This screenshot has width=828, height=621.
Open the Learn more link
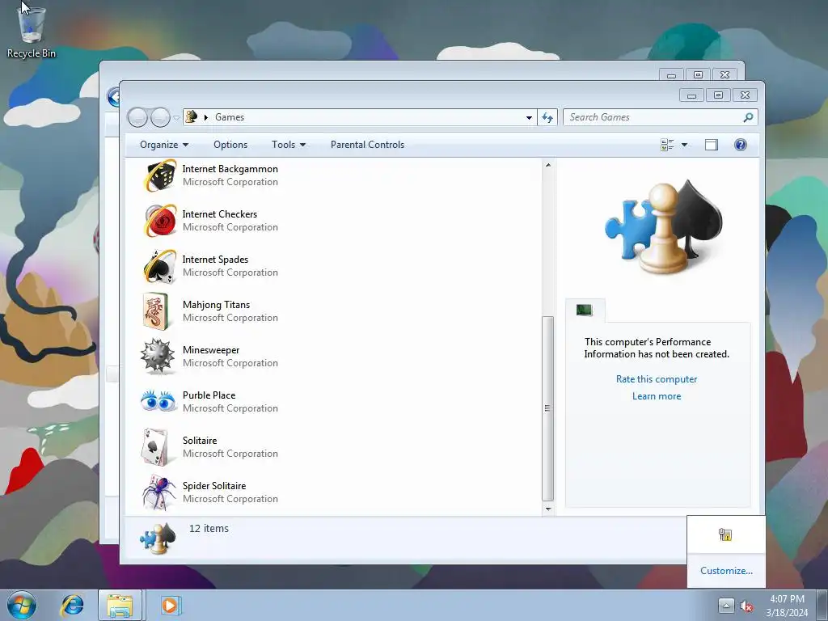(x=657, y=396)
